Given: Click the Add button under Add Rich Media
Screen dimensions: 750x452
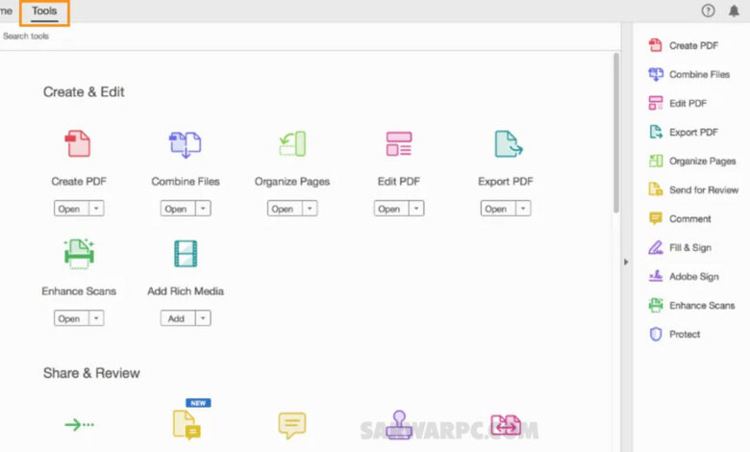Looking at the screenshot, I should click(178, 318).
